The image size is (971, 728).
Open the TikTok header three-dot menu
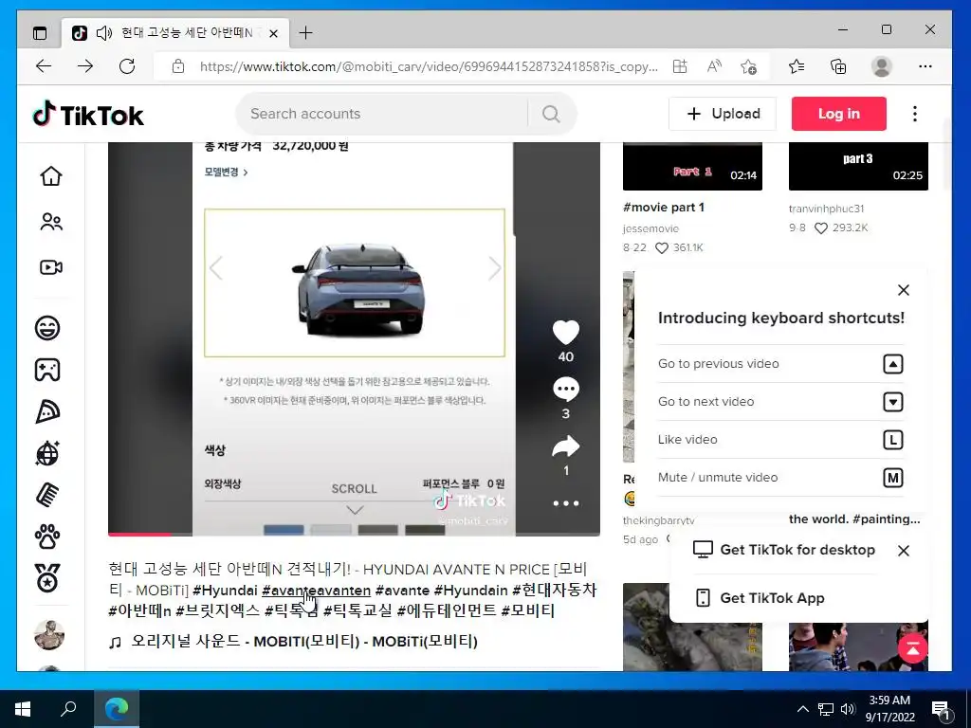point(915,114)
